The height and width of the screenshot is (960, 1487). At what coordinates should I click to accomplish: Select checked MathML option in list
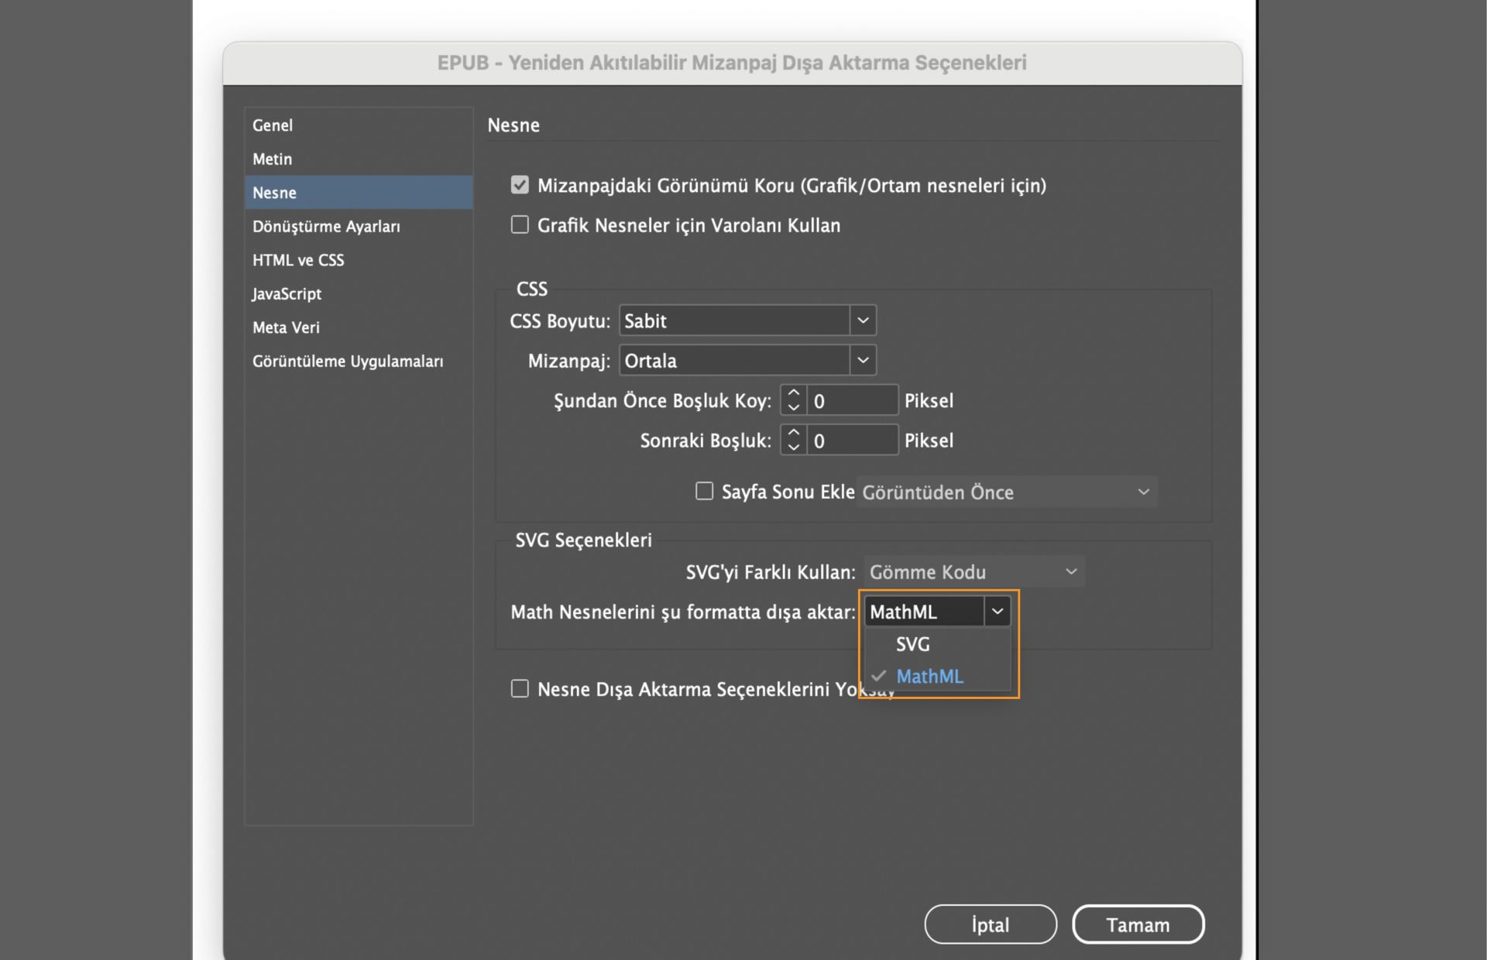click(x=929, y=677)
